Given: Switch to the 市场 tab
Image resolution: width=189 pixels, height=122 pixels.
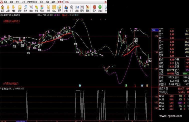Looking at the screenshot, I should pos(67,2).
